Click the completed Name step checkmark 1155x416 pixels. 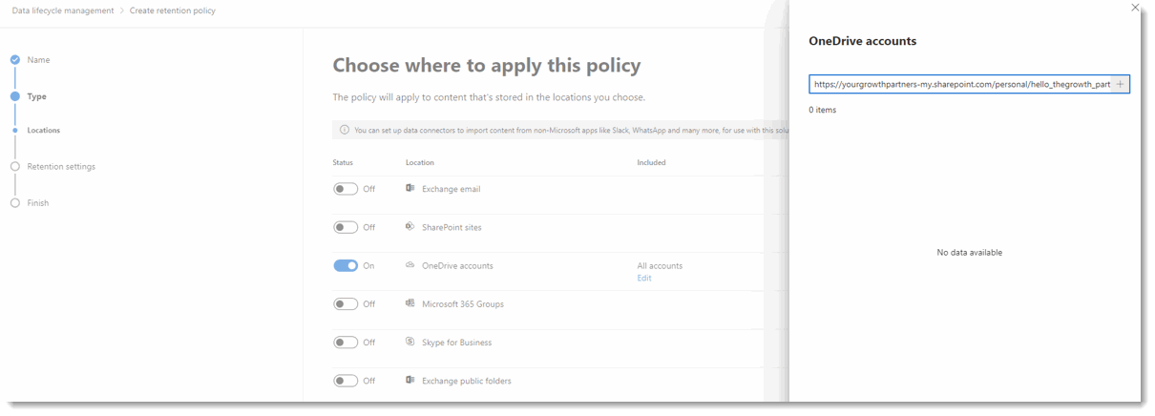tap(15, 60)
